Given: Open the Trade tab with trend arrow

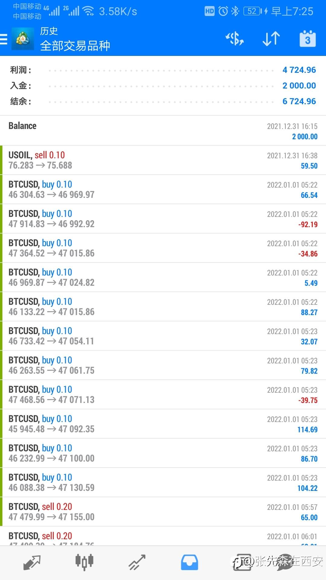Looking at the screenshot, I should pyautogui.click(x=137, y=562).
